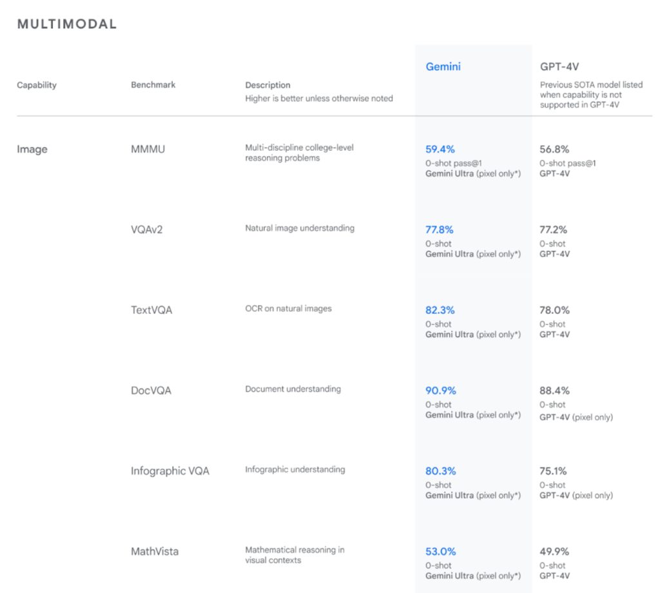Click the "OCR on natural images" description

[x=288, y=309]
